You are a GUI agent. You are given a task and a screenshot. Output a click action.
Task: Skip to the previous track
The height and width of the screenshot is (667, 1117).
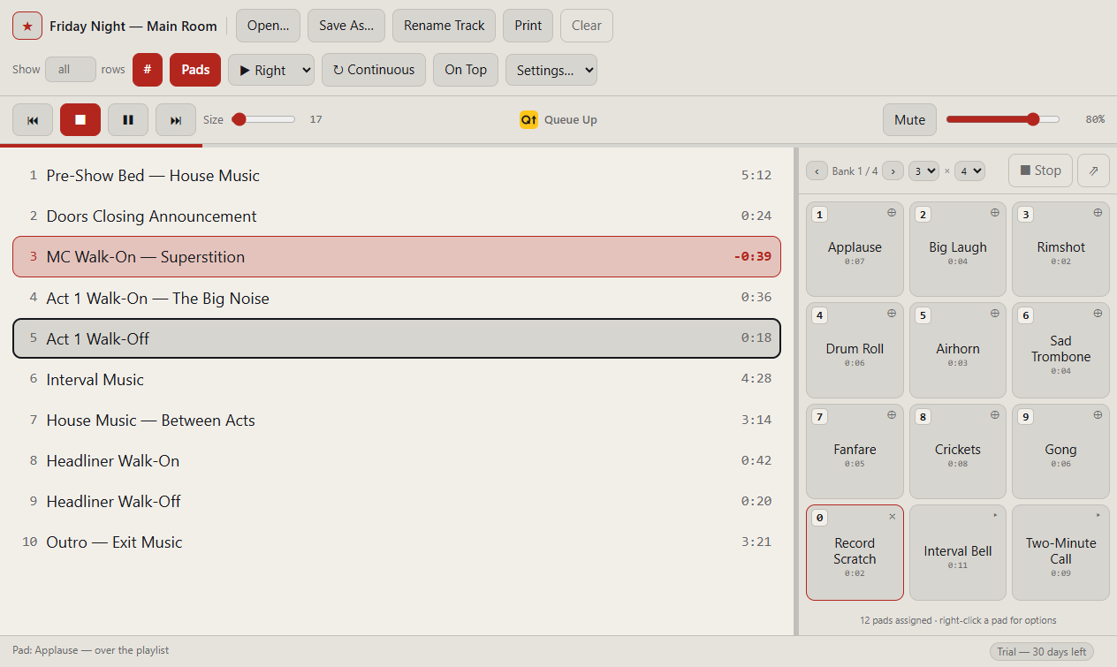coord(33,120)
